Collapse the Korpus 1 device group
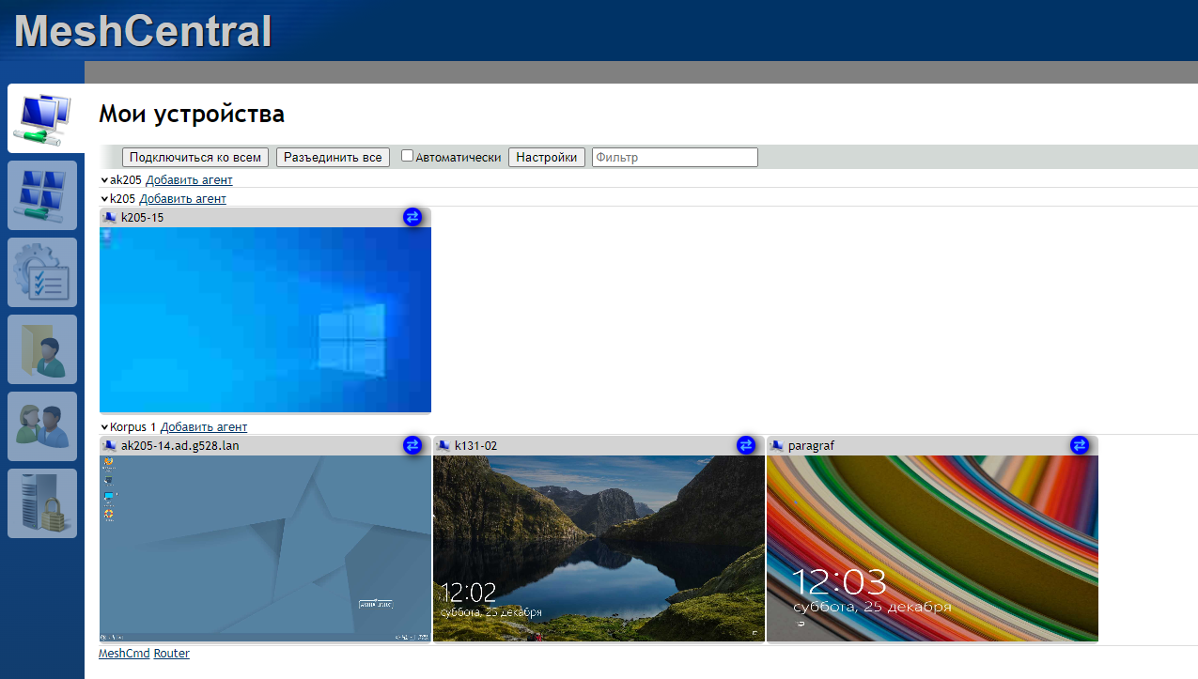The width and height of the screenshot is (1198, 679). coord(104,426)
